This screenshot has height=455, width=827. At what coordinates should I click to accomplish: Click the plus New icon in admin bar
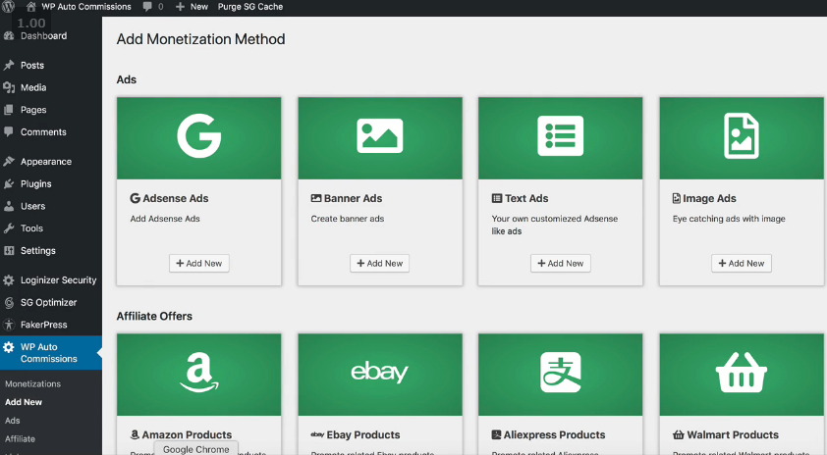click(x=180, y=7)
